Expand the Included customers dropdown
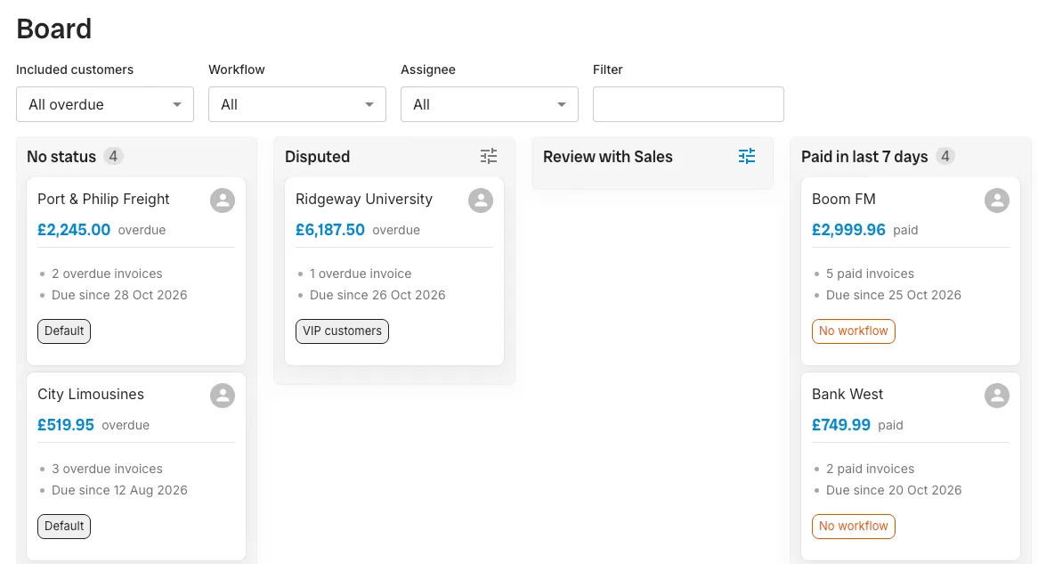Viewport: 1038px width, 564px height. pos(105,104)
